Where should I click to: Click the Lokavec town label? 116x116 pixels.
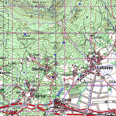click(105, 68)
